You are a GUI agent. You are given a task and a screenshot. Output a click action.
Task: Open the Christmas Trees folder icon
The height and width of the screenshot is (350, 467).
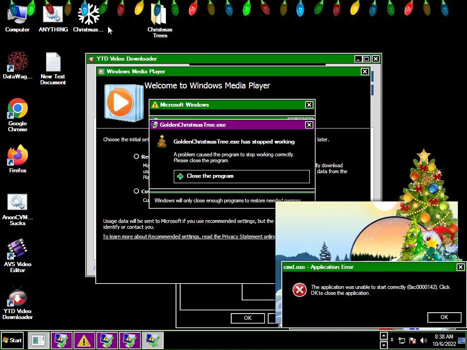[x=160, y=20]
